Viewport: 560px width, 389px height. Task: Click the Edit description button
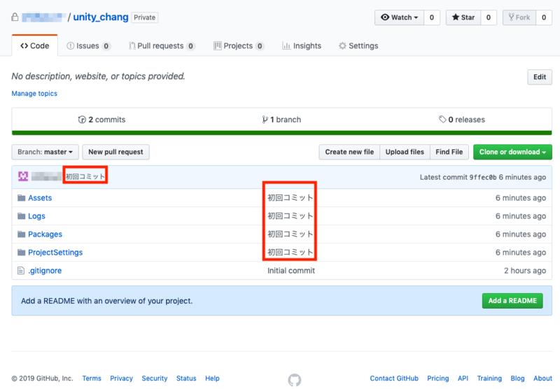(540, 77)
